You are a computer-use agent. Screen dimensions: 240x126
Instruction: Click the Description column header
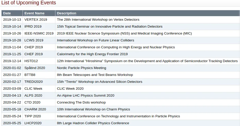coord(67,13)
